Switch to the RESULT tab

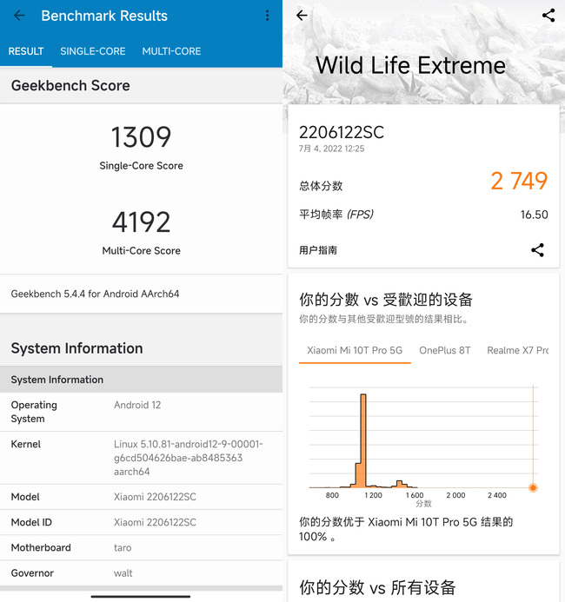tap(26, 51)
